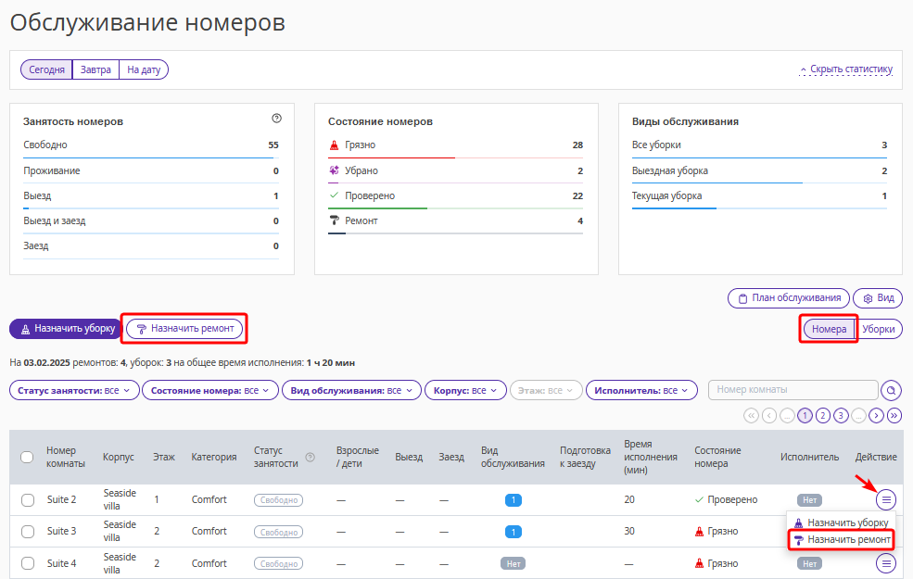The width and height of the screenshot is (913, 579).
Task: Click the search magnifier icon next to room number
Action: (891, 390)
